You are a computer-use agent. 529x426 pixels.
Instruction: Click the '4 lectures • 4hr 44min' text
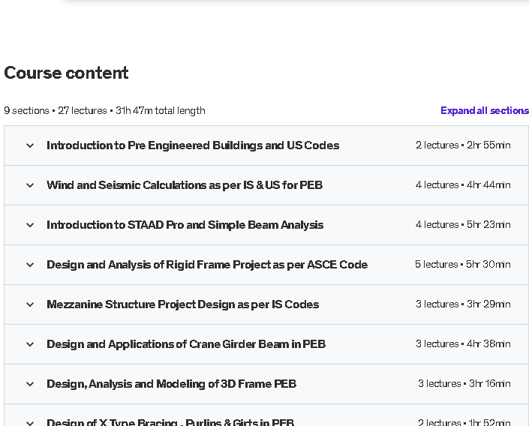coord(463,185)
